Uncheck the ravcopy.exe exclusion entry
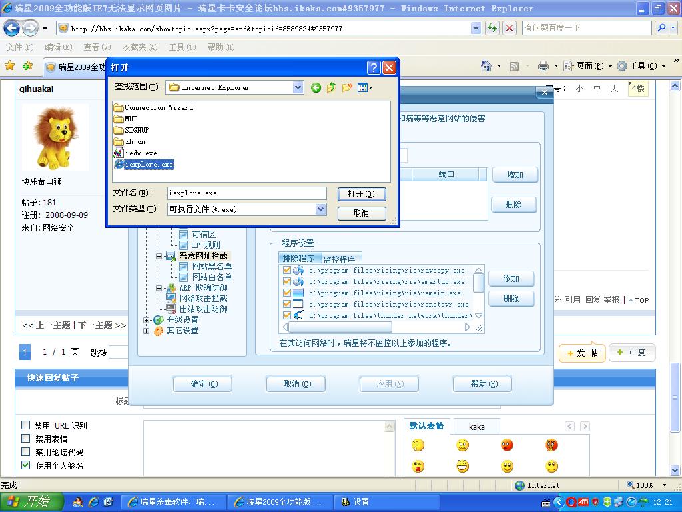Image resolution: width=682 pixels, height=512 pixels. [286, 271]
